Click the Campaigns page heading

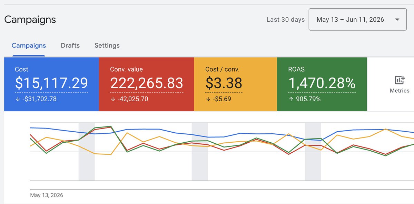tap(30, 20)
